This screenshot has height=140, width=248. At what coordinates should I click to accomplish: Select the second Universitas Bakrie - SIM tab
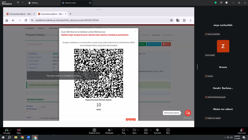[52, 14]
